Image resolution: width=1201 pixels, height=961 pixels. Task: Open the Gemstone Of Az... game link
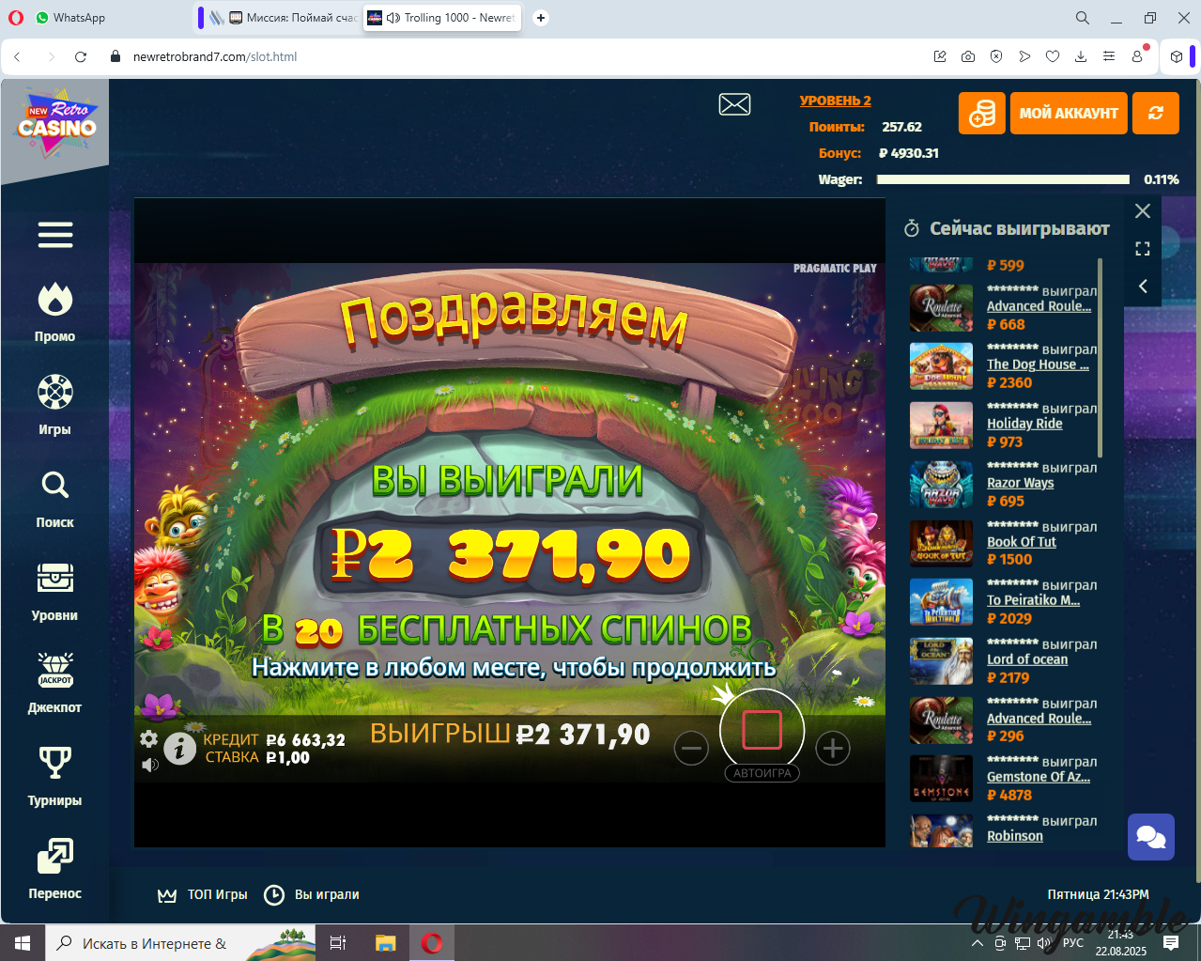(x=1038, y=777)
